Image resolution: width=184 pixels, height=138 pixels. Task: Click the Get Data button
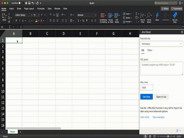pyautogui.click(x=146, y=97)
